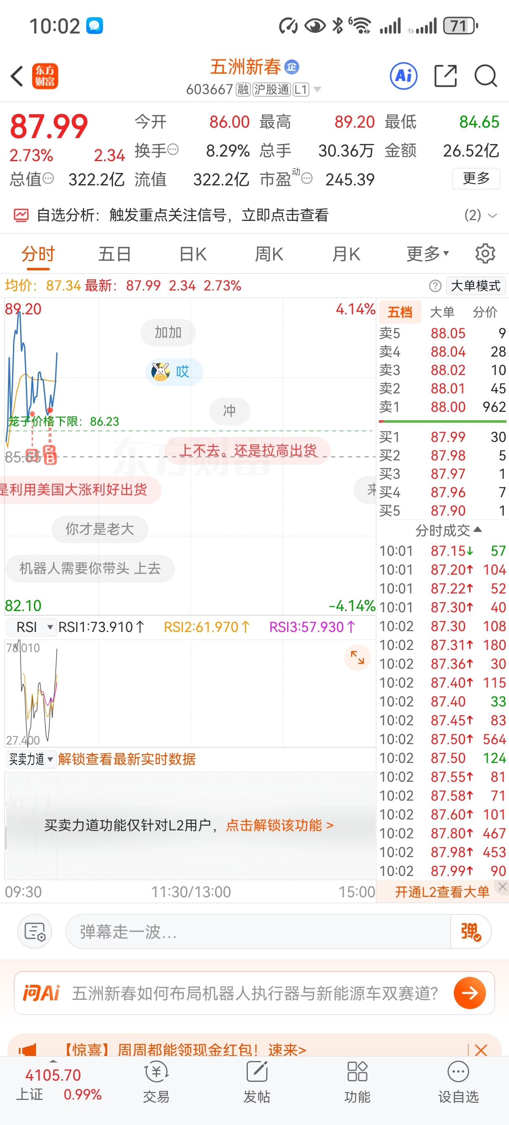
Task: Open the 买卖力道 indicator dropdown
Action: tap(31, 759)
